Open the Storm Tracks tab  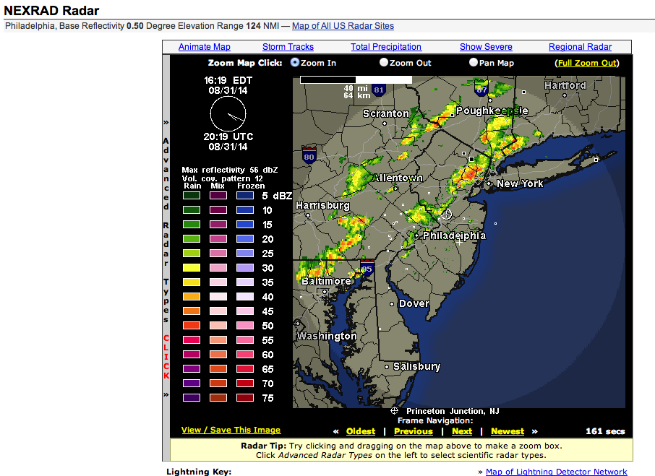[288, 47]
